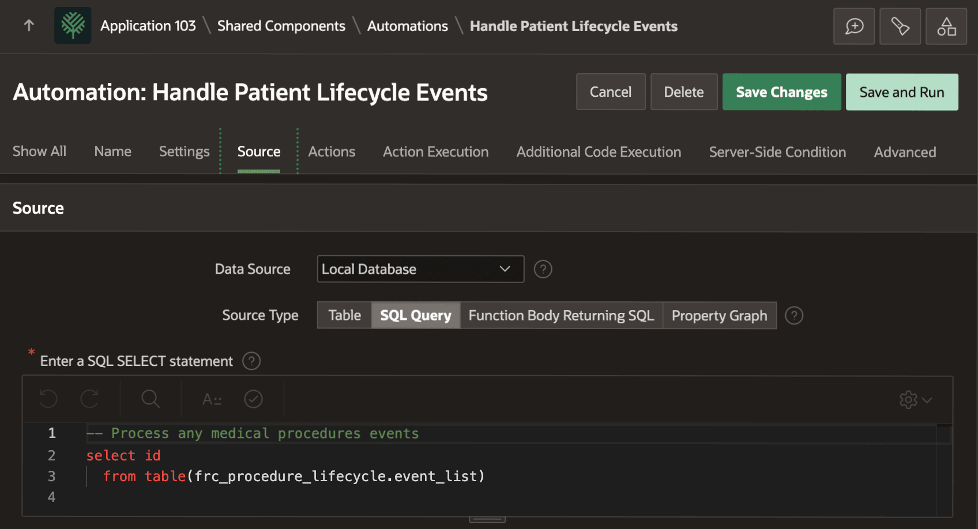The height and width of the screenshot is (529, 978).
Task: Click line number 4 in code editor
Action: [x=52, y=497]
